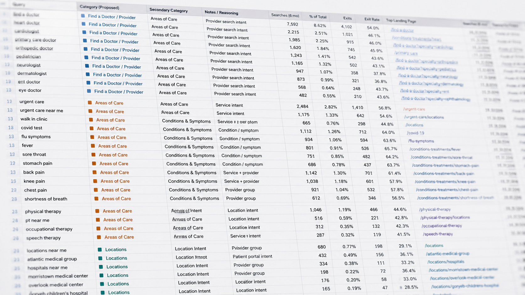
Task: Open the /flu-symptoms link
Action: [421, 141]
